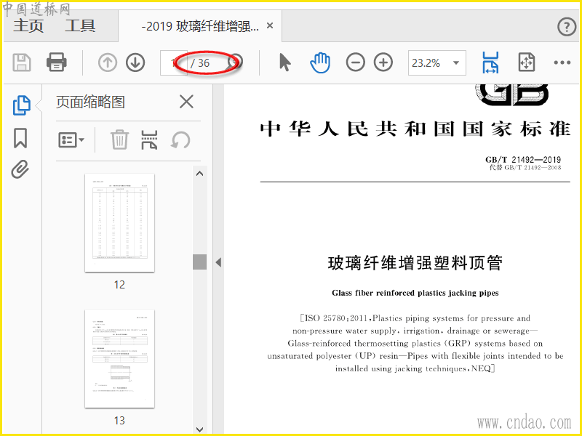Print the document with printer icon

tap(57, 62)
